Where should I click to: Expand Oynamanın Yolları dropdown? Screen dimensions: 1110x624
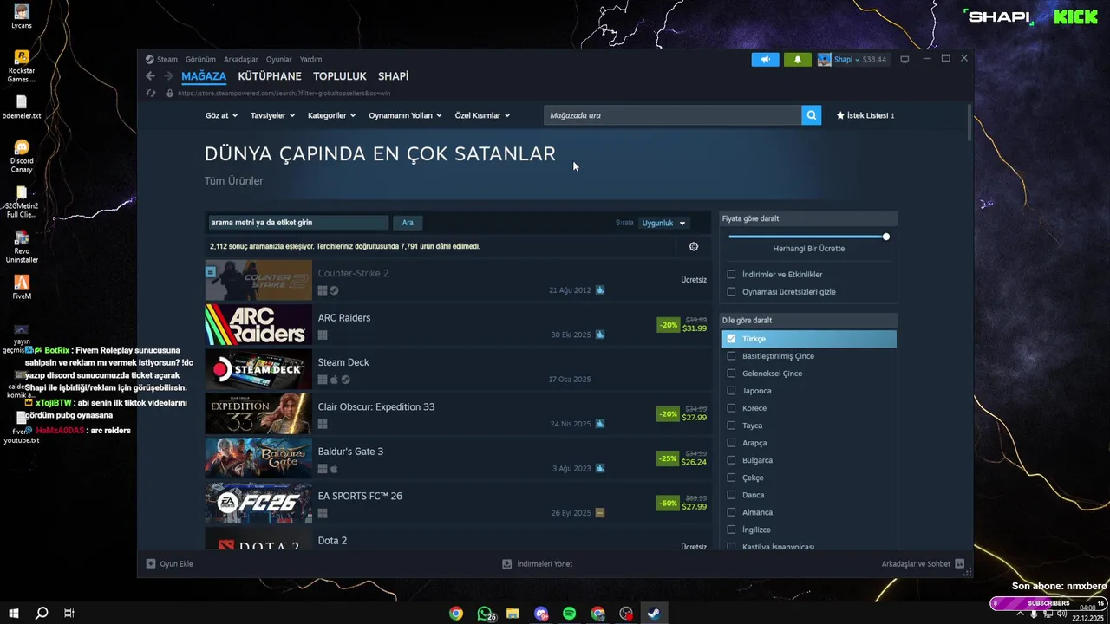(x=405, y=115)
